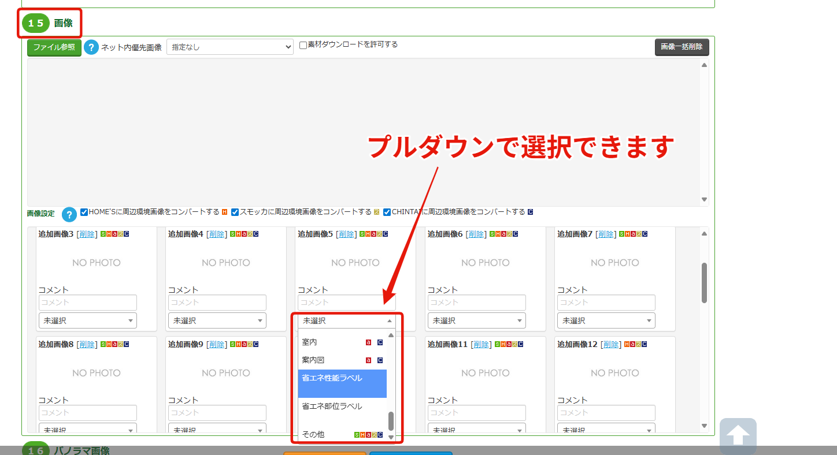The height and width of the screenshot is (455, 837).
Task: Click the dropdown list scrollbar thumb
Action: [x=391, y=421]
